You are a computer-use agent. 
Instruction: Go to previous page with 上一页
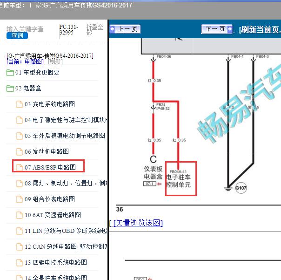pyautogui.click(x=125, y=29)
